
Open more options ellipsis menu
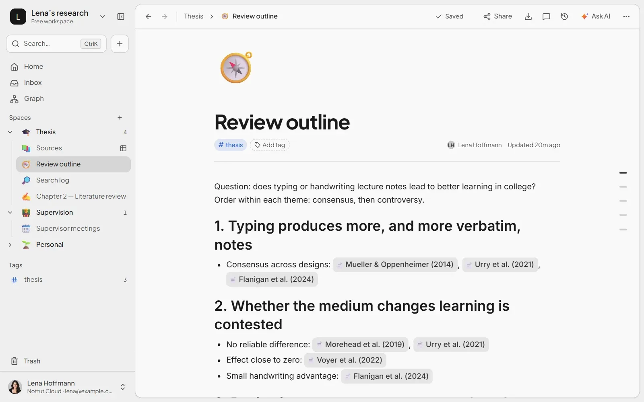click(x=626, y=16)
